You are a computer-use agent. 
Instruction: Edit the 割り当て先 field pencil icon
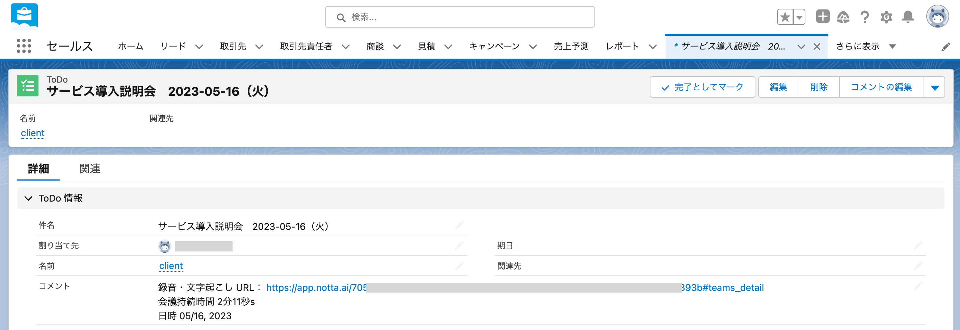459,245
